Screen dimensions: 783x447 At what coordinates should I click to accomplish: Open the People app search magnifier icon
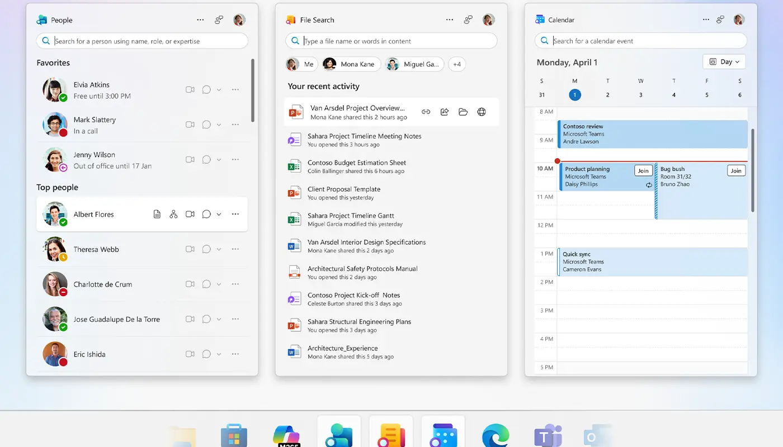coord(45,40)
